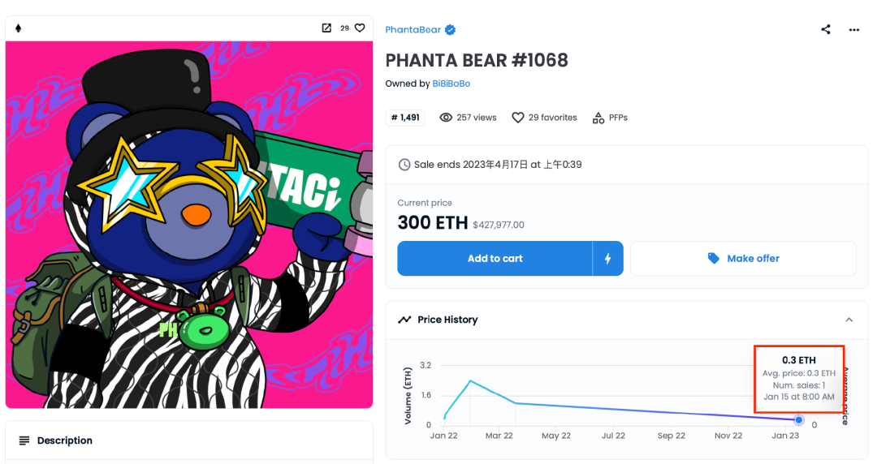Click the lightning bolt buy now button
The image size is (877, 464).
[607, 259]
